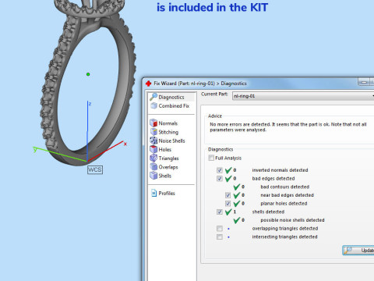Enable overlapping triangles detected checkbox
This screenshot has height=281, width=374.
point(220,229)
